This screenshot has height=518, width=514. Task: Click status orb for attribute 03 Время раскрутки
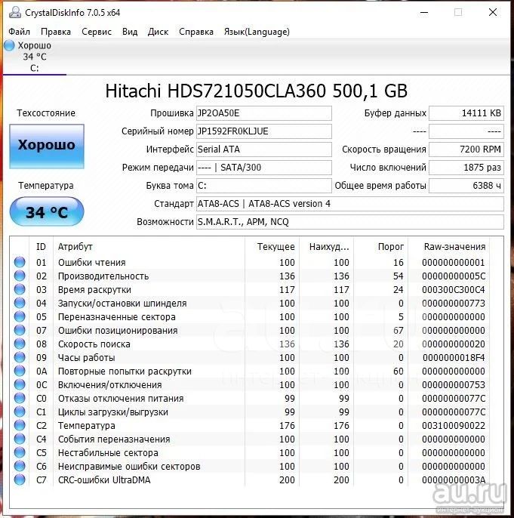(20, 289)
